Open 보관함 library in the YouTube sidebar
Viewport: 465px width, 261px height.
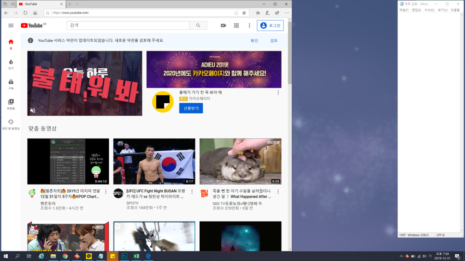tap(11, 104)
